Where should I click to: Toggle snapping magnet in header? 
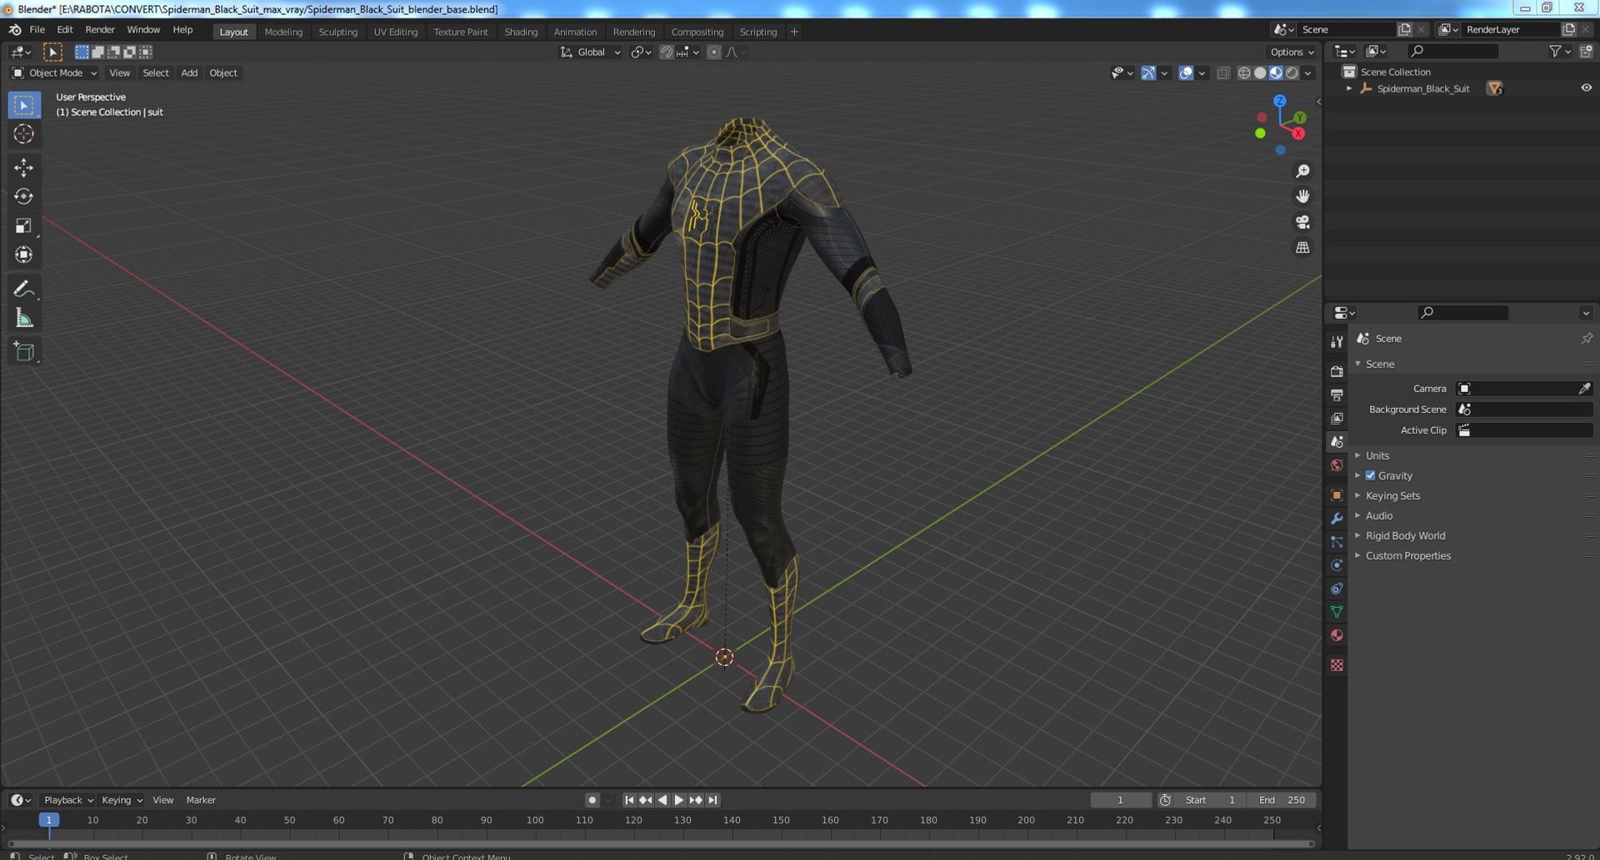click(666, 52)
